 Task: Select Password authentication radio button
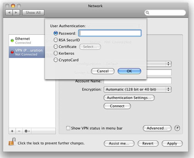[x=55, y=33]
